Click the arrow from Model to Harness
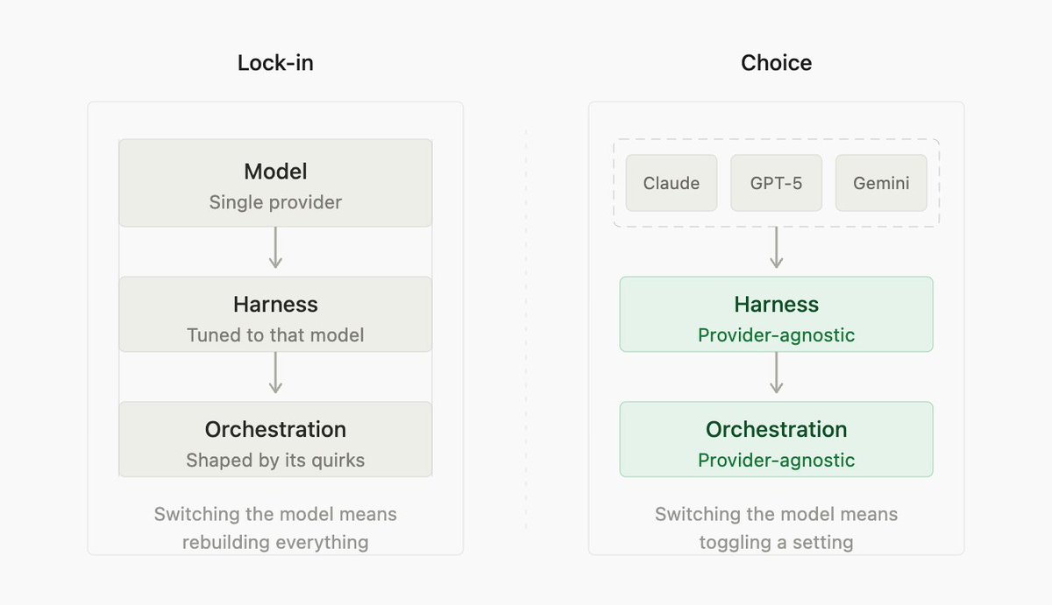This screenshot has height=605, width=1052. tap(275, 249)
